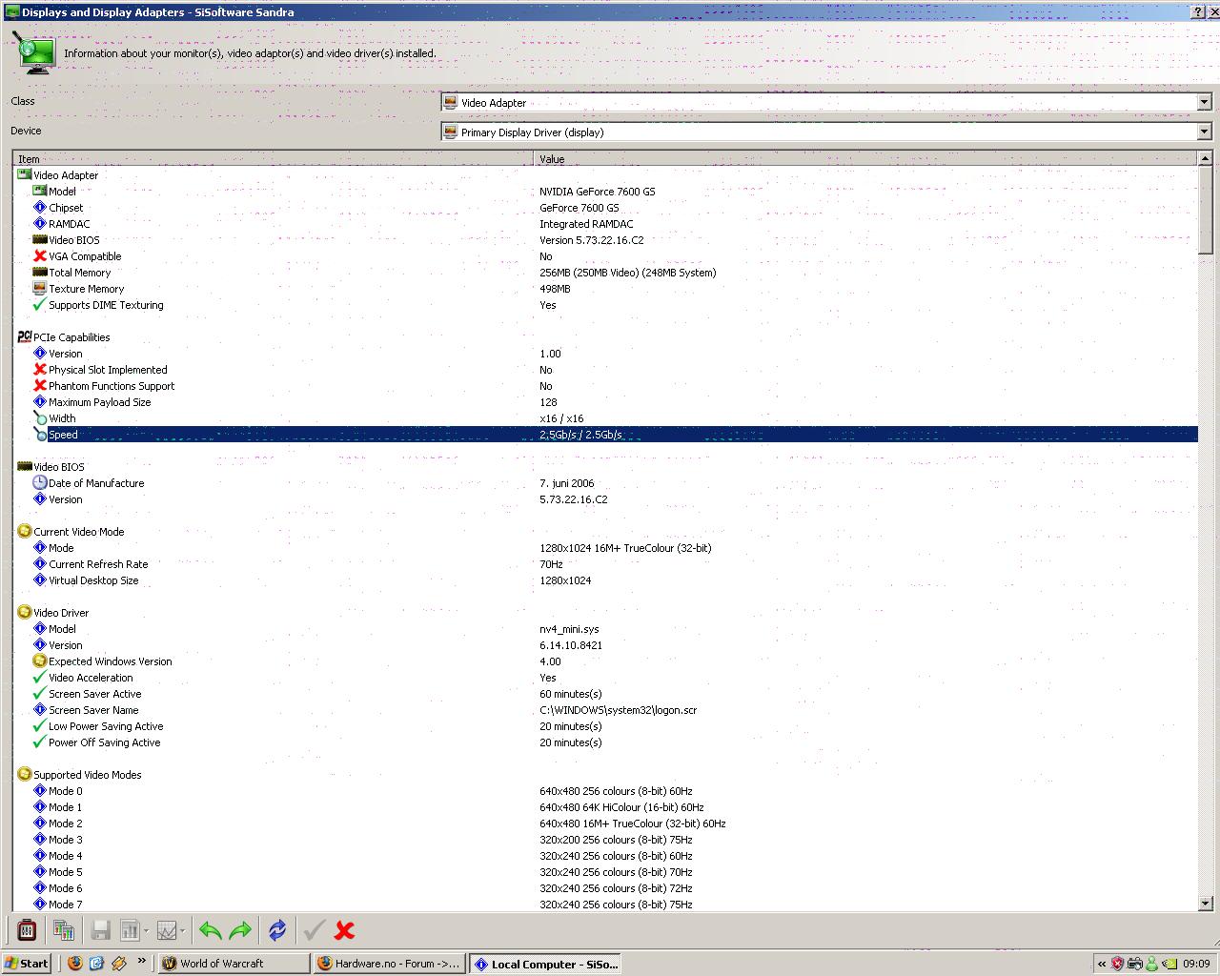Click red X icon beside VGA Compatible
The width and height of the screenshot is (1220, 976).
point(40,255)
